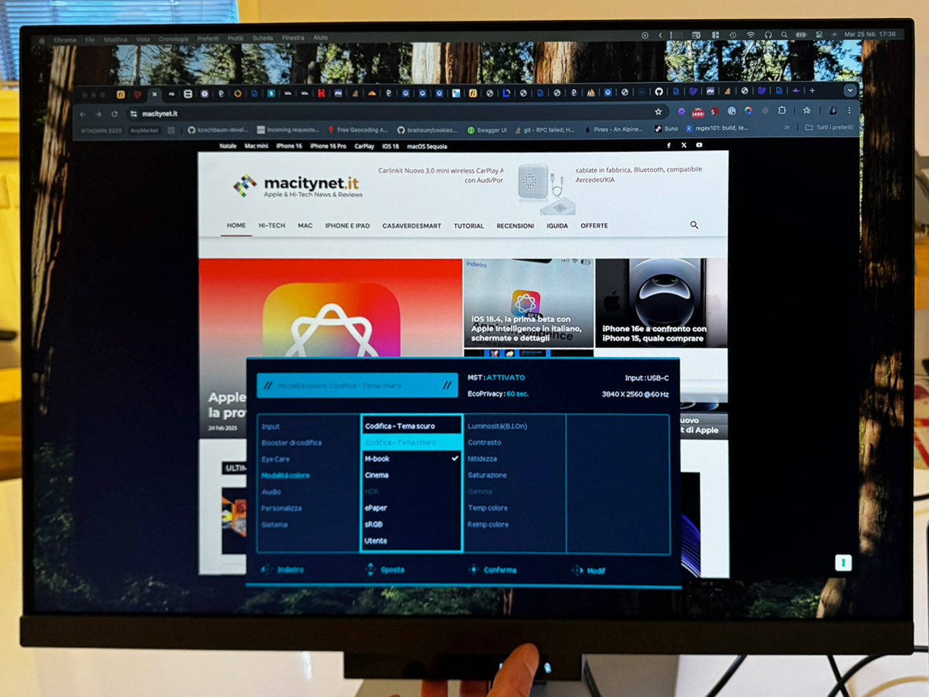Select the Contrasto setting in the OSD
Screen dimensions: 929x697
click(484, 443)
